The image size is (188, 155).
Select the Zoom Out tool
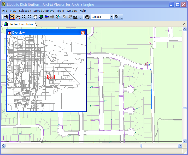pyautogui.click(x=18, y=17)
